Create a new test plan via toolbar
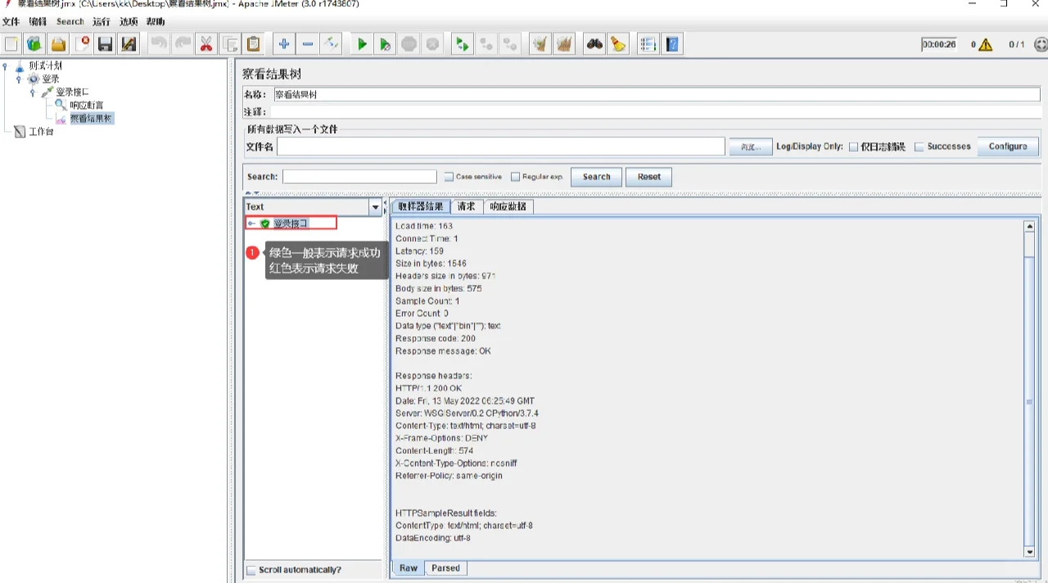This screenshot has height=583, width=1048. 11,44
